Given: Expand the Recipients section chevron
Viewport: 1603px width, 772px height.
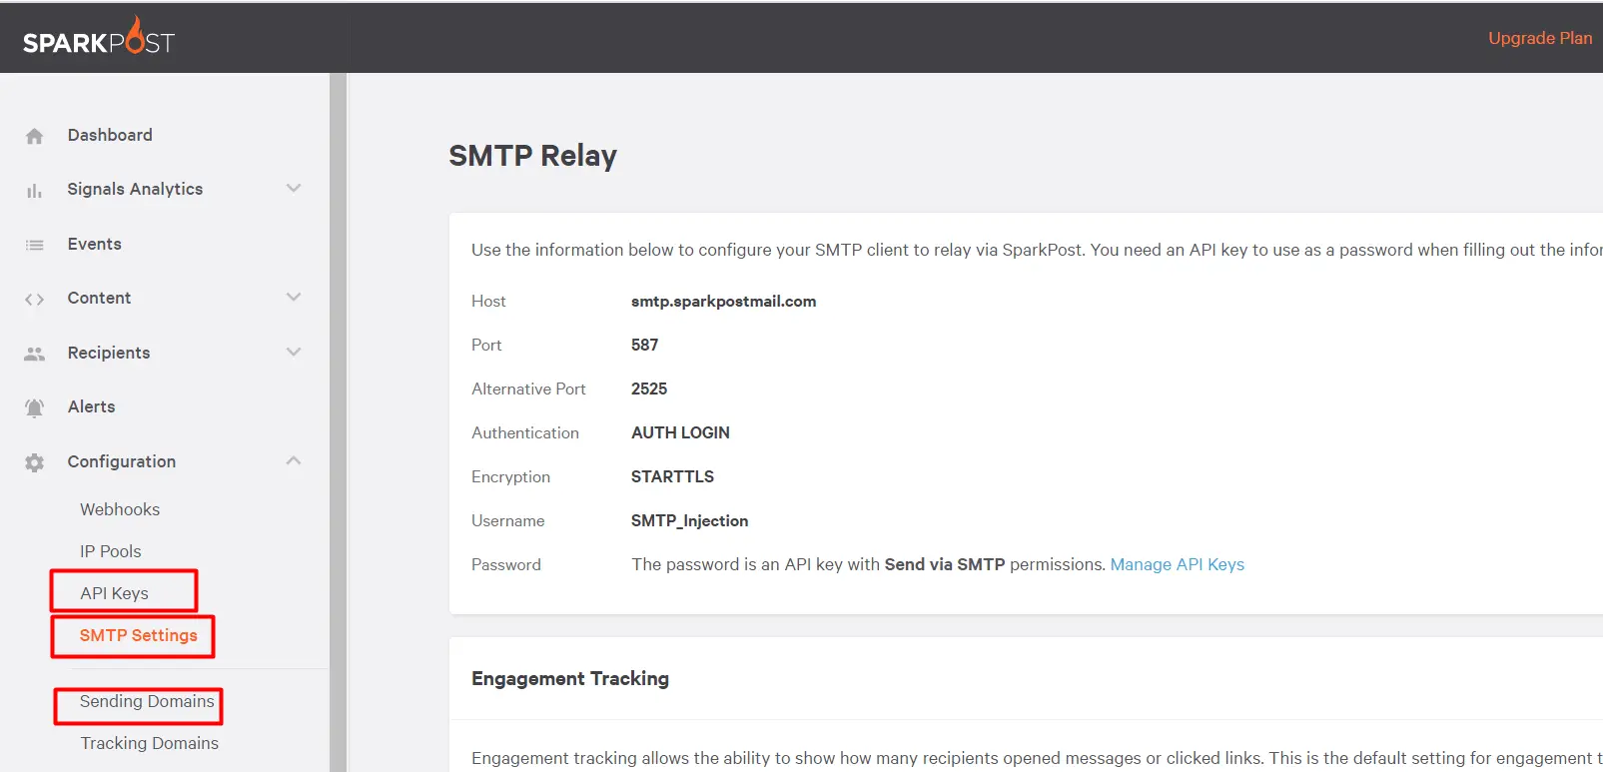Looking at the screenshot, I should point(294,352).
